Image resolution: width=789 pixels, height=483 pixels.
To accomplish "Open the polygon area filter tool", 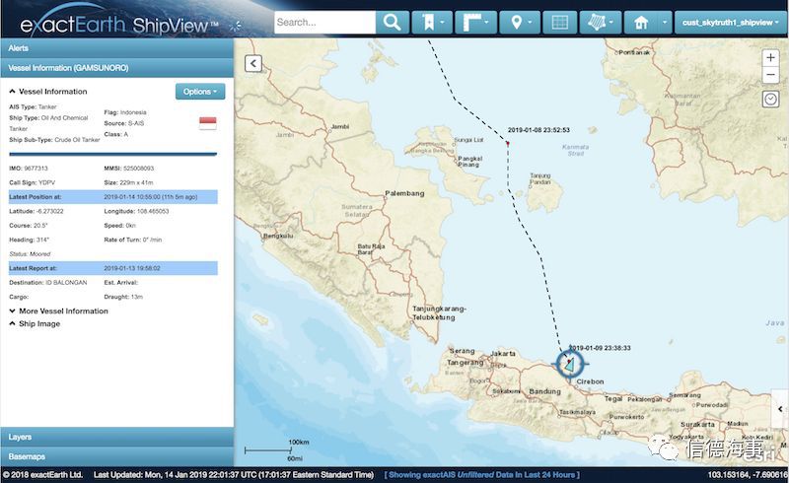I will click(x=601, y=22).
